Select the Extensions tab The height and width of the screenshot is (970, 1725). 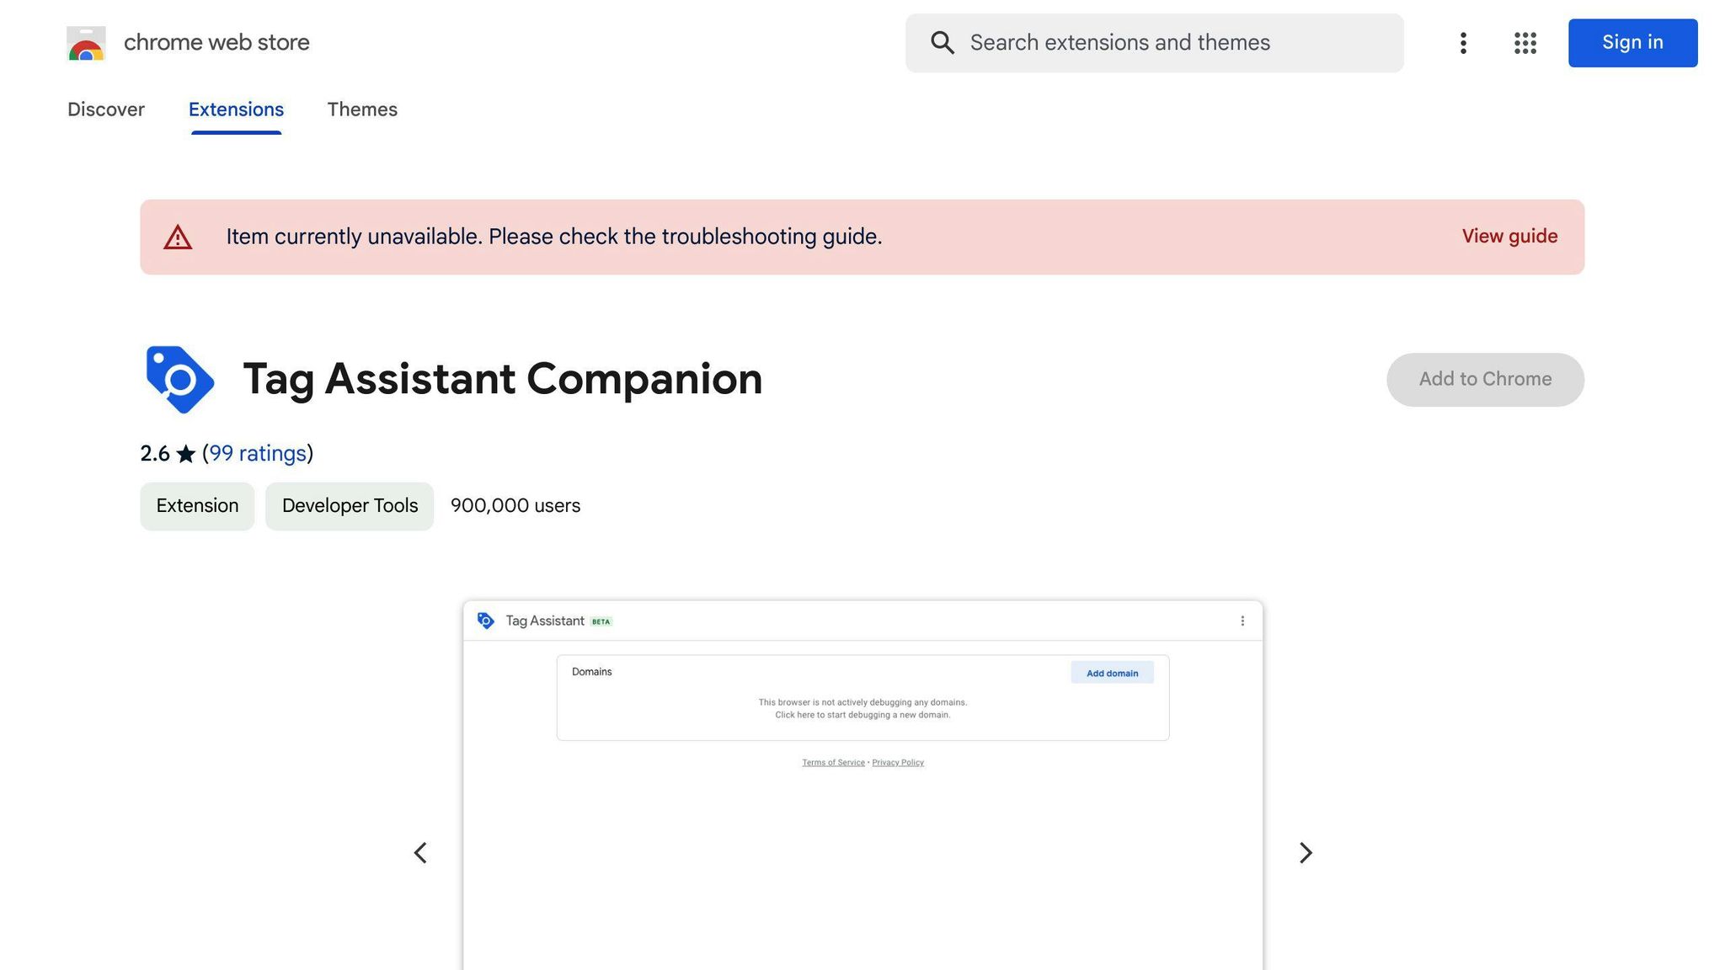point(236,109)
